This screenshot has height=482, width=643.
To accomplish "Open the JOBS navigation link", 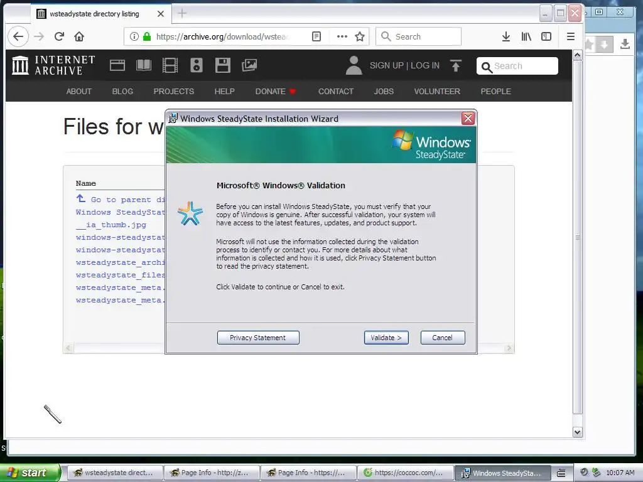I will 384,92.
